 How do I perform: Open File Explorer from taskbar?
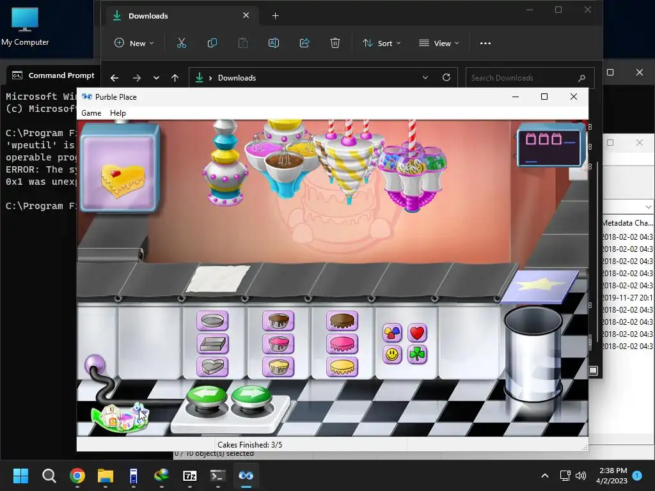point(106,476)
